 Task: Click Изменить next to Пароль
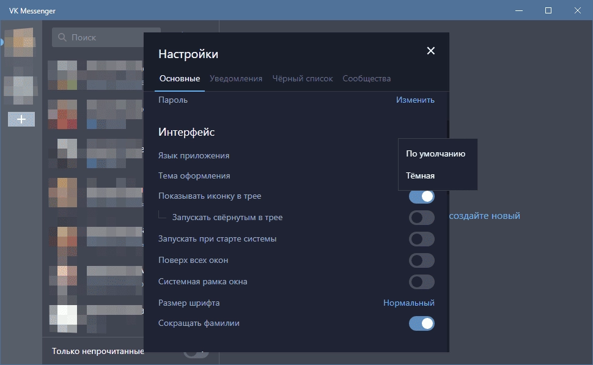(415, 100)
